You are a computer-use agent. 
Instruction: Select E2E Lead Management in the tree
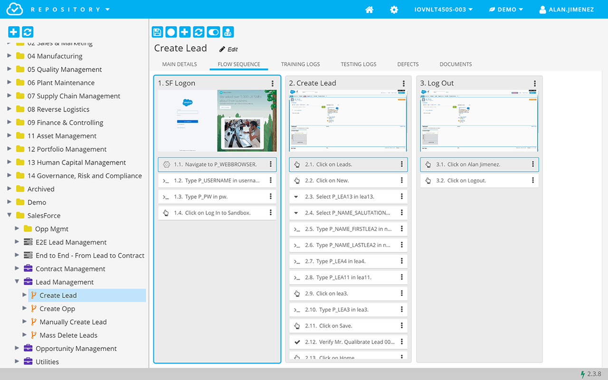tap(71, 242)
